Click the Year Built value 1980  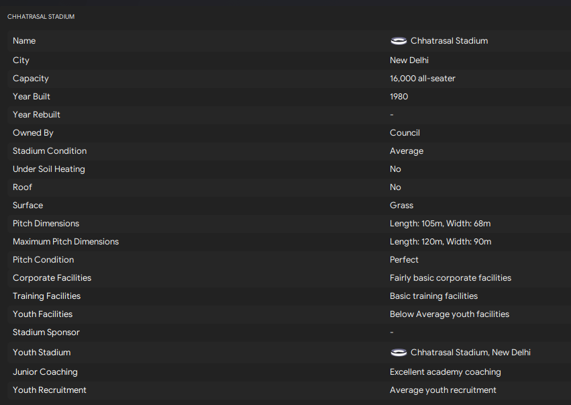point(399,97)
